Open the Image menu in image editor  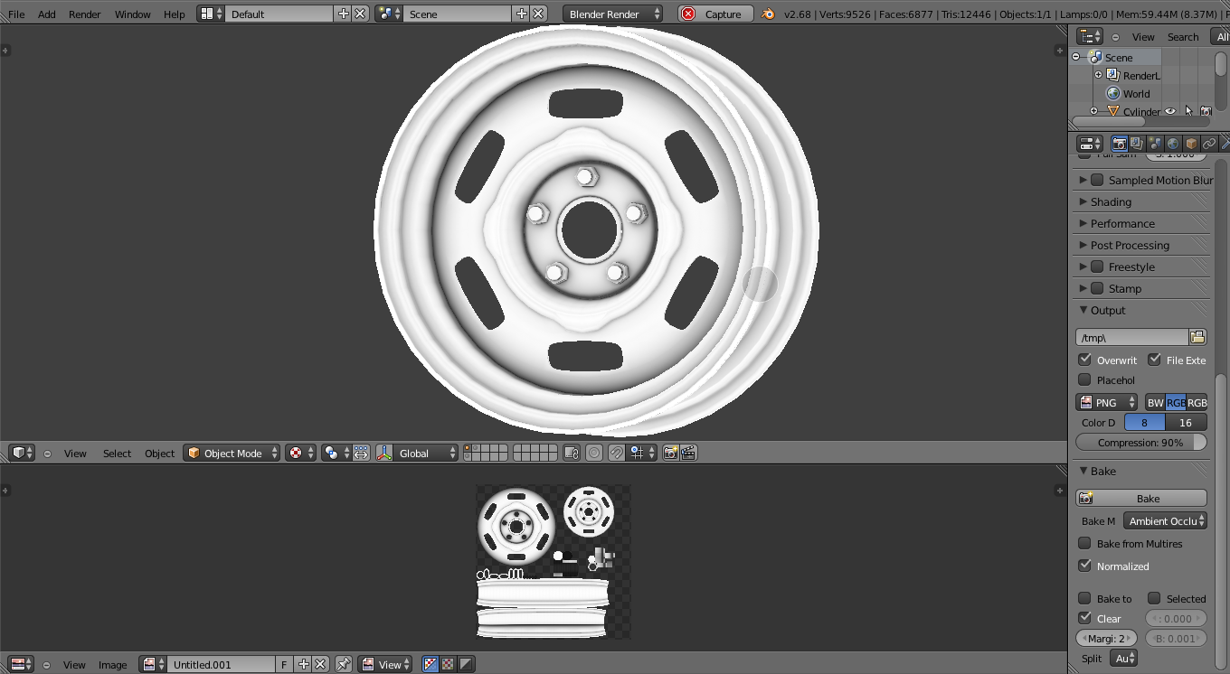pos(112,664)
